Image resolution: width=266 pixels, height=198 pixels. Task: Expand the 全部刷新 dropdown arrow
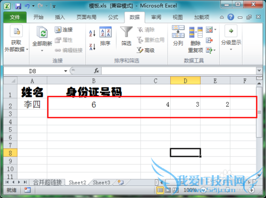[x=42, y=50]
